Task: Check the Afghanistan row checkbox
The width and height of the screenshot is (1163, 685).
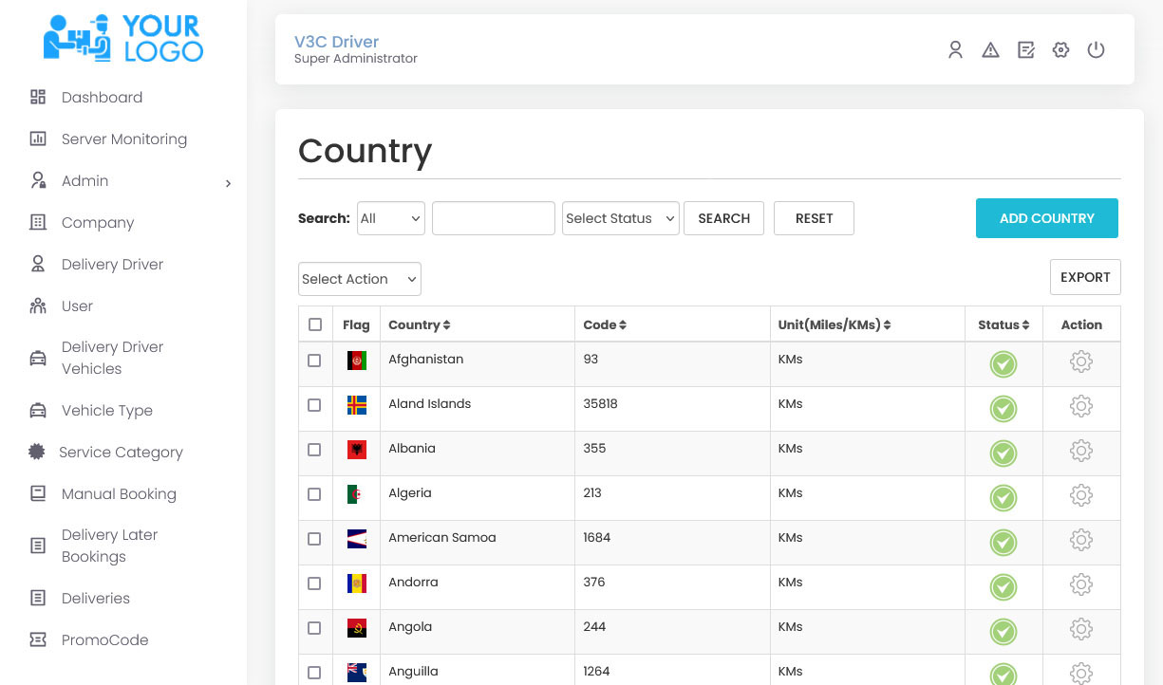Action: click(314, 361)
